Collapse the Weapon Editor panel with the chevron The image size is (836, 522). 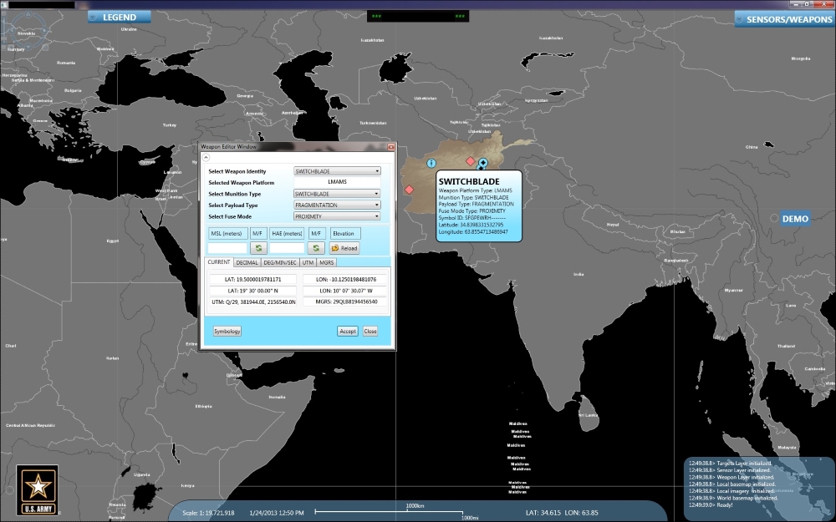[206, 157]
